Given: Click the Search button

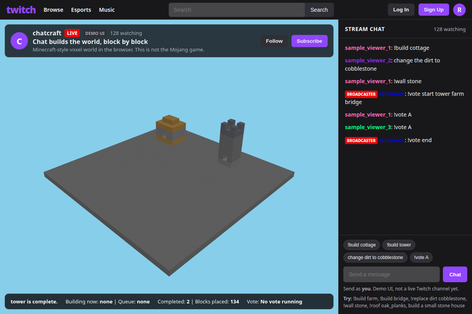Looking at the screenshot, I should coord(319,10).
